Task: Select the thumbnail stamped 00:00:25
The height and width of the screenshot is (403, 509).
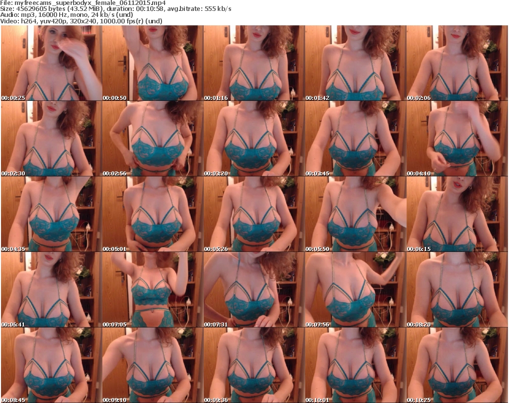Action: (x=51, y=63)
